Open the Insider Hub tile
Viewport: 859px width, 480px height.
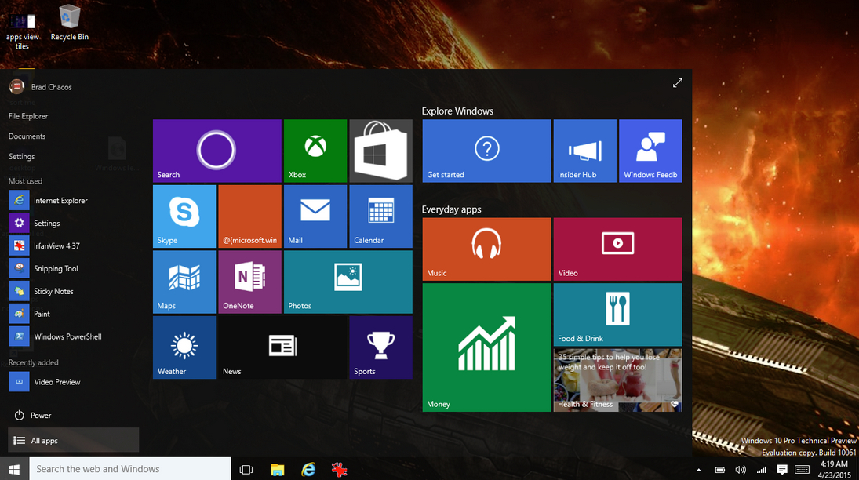click(584, 151)
